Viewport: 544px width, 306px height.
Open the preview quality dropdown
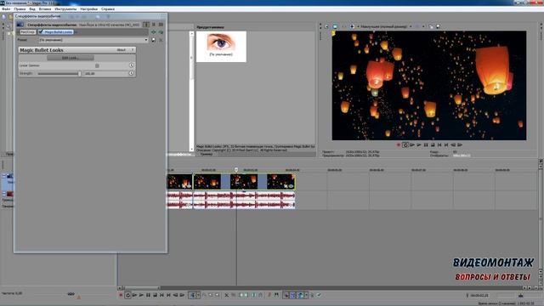coord(386,26)
